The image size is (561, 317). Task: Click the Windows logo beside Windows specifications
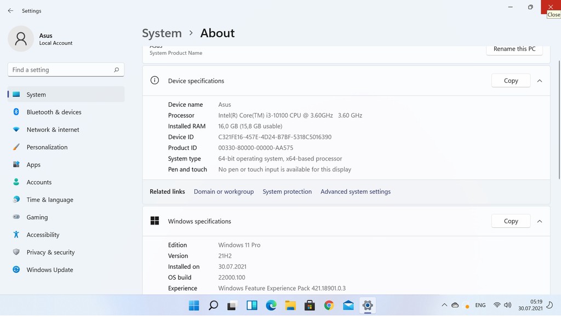coord(154,221)
